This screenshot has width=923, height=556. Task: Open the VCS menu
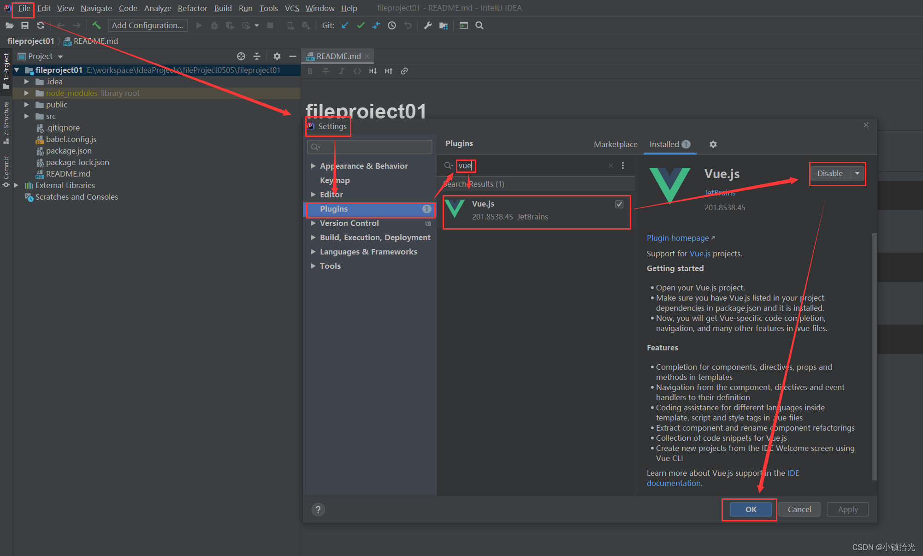[292, 8]
